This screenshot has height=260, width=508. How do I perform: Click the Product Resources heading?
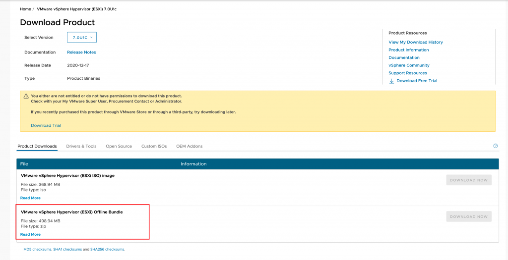click(x=408, y=33)
